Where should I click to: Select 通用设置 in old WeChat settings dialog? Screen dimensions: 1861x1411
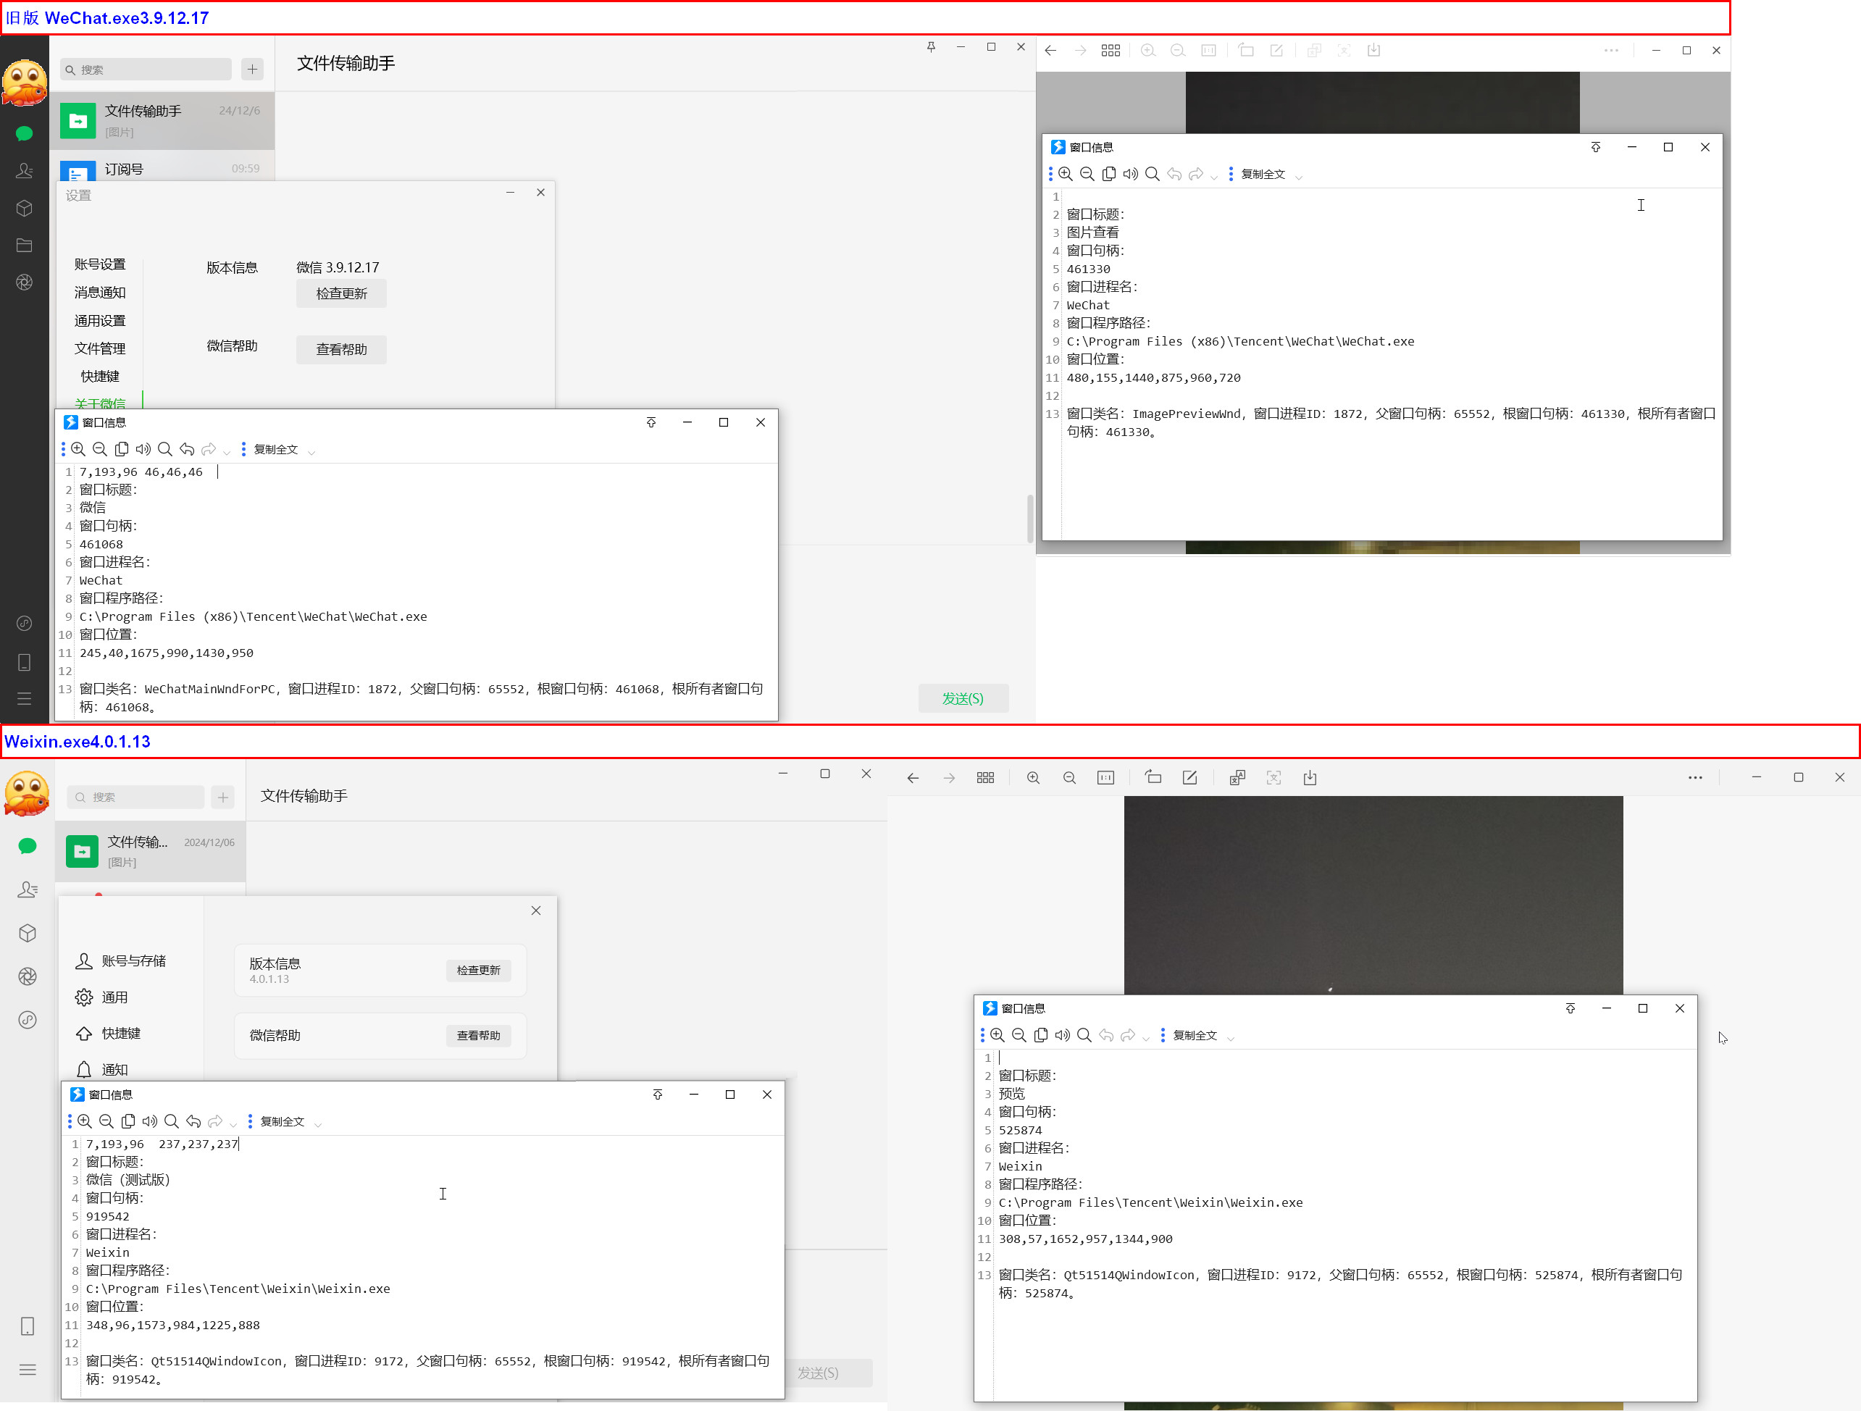tap(100, 321)
